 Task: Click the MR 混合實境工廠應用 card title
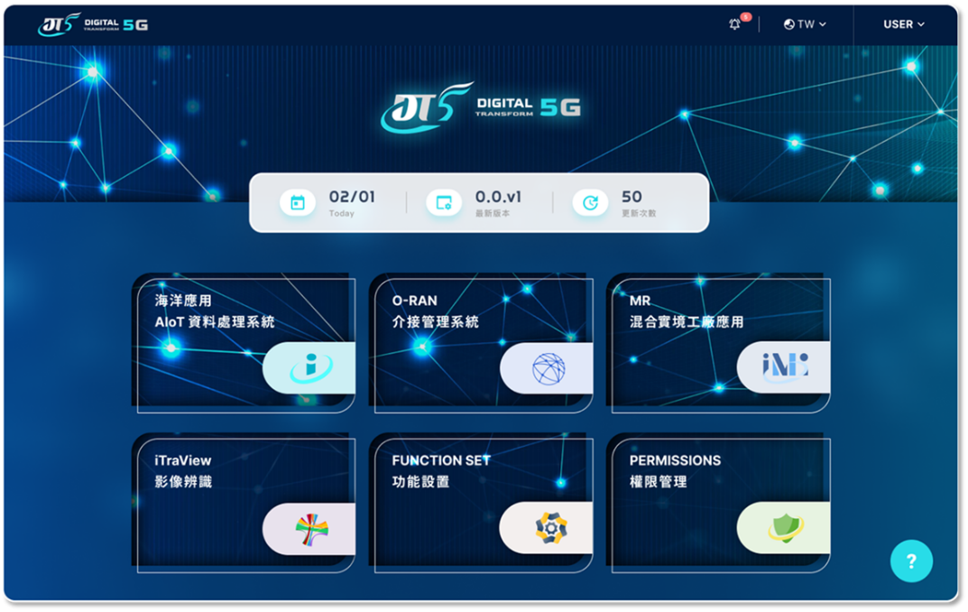[686, 311]
